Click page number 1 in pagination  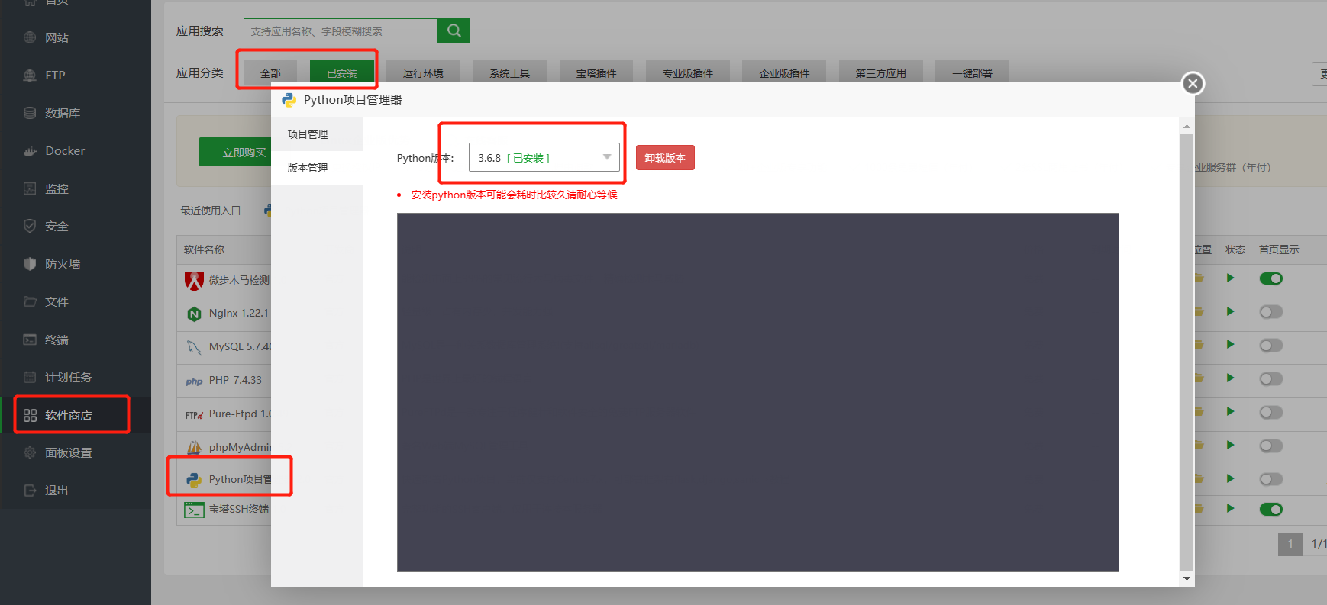point(1290,544)
